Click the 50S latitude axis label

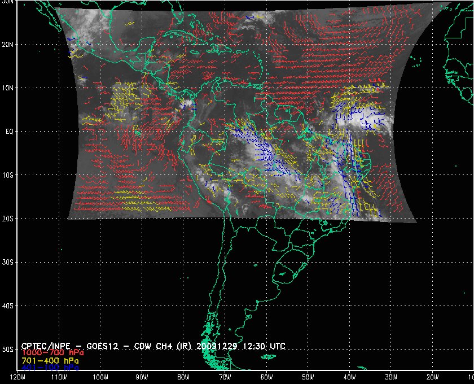point(7,350)
